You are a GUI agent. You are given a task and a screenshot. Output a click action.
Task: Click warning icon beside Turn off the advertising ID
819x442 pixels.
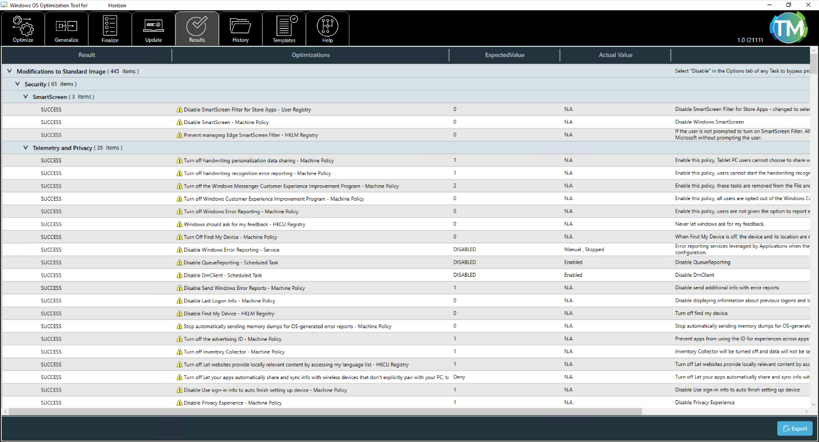tap(180, 339)
